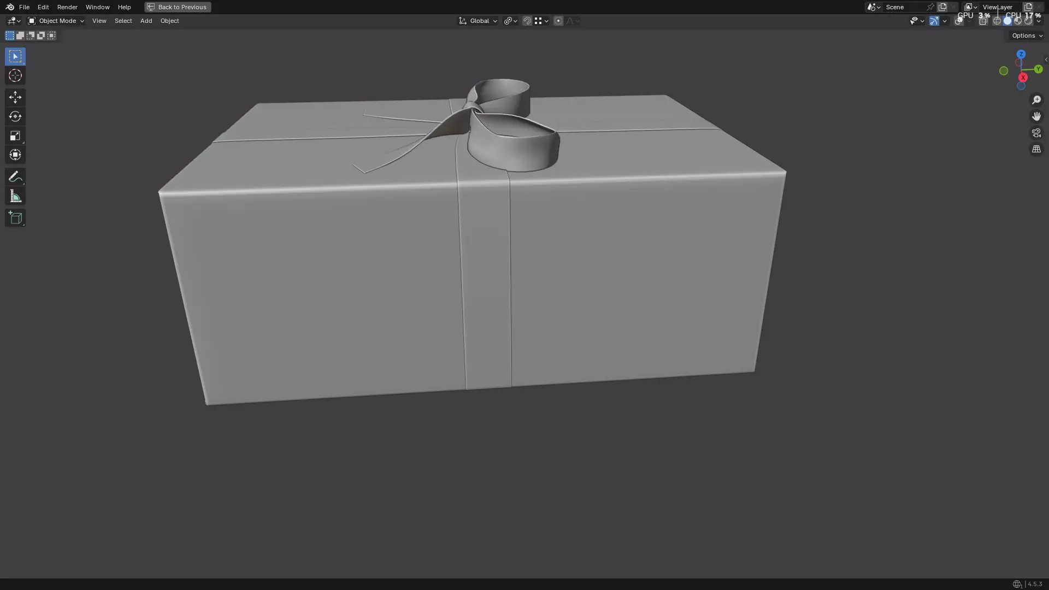Viewport: 1049px width, 590px height.
Task: Choose the Annotate pencil tool
Action: [15, 176]
